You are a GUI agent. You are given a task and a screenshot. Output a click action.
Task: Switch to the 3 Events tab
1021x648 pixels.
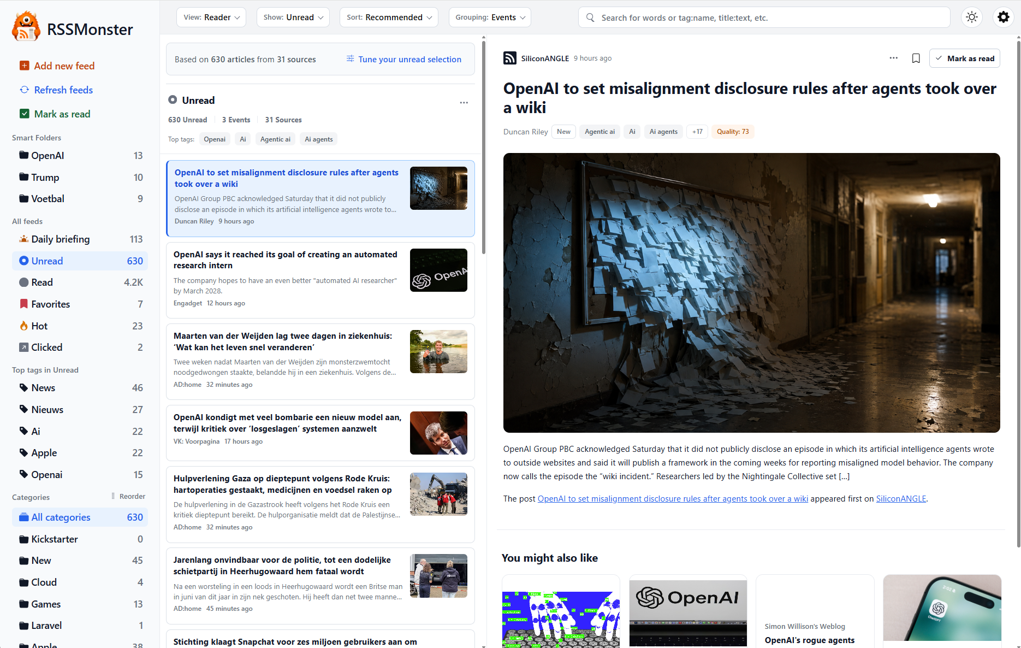tap(236, 120)
